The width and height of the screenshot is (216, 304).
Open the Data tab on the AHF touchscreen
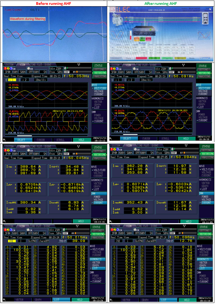tap(128, 58)
